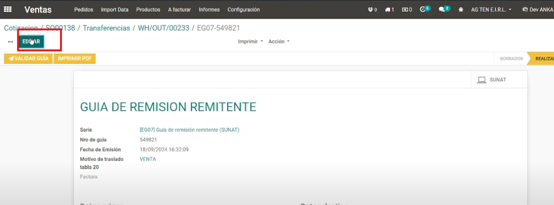
Task: Click the Editar button
Action: [31, 42]
